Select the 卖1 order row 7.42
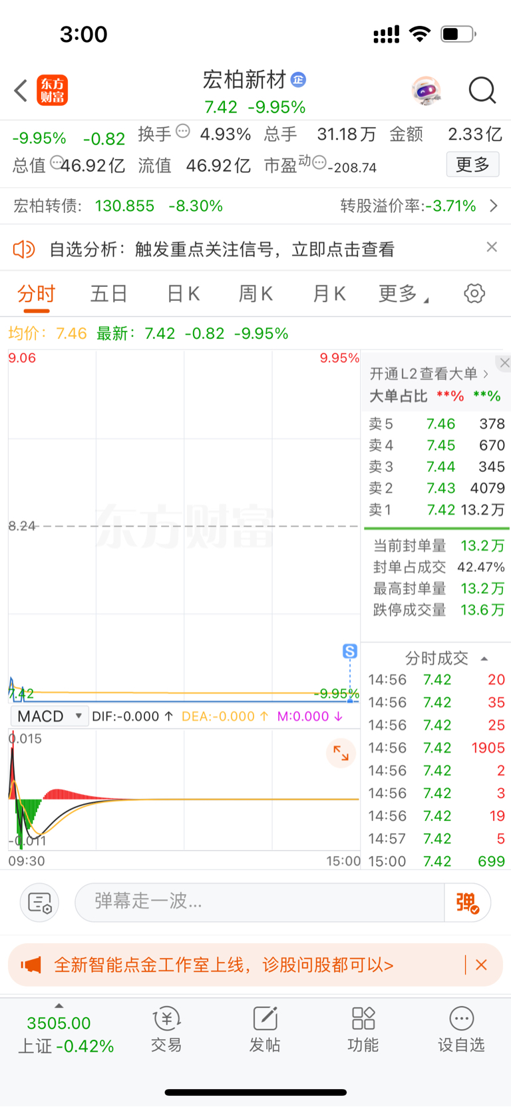Viewport: 511px width, 1107px height. 436,510
